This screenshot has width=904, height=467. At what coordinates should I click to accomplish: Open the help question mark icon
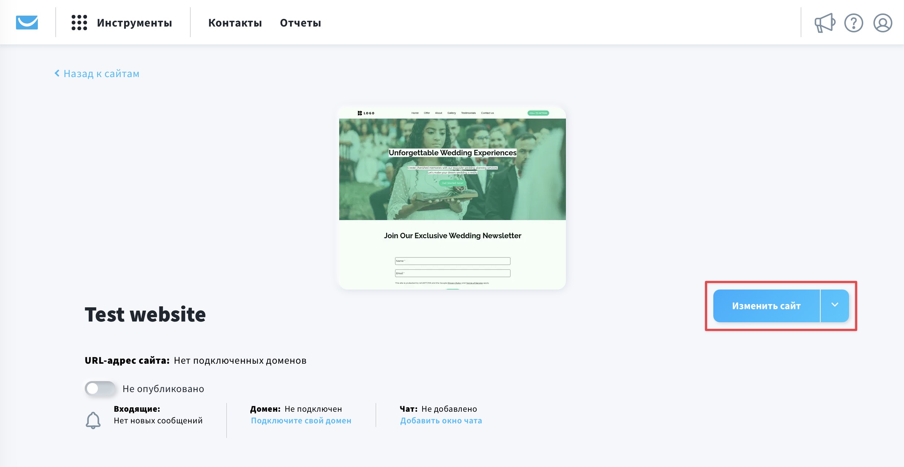[853, 23]
